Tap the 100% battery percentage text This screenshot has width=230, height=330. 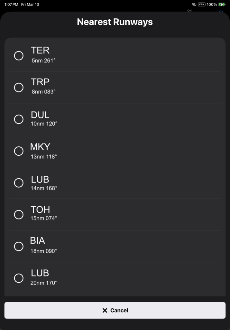pos(212,5)
